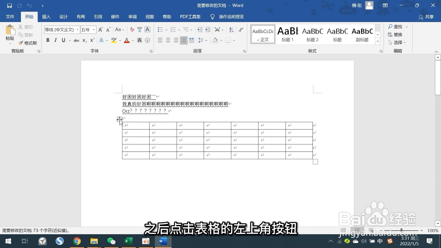Open the borders dropdown arrow
The height and width of the screenshot is (248, 441).
(x=234, y=41)
